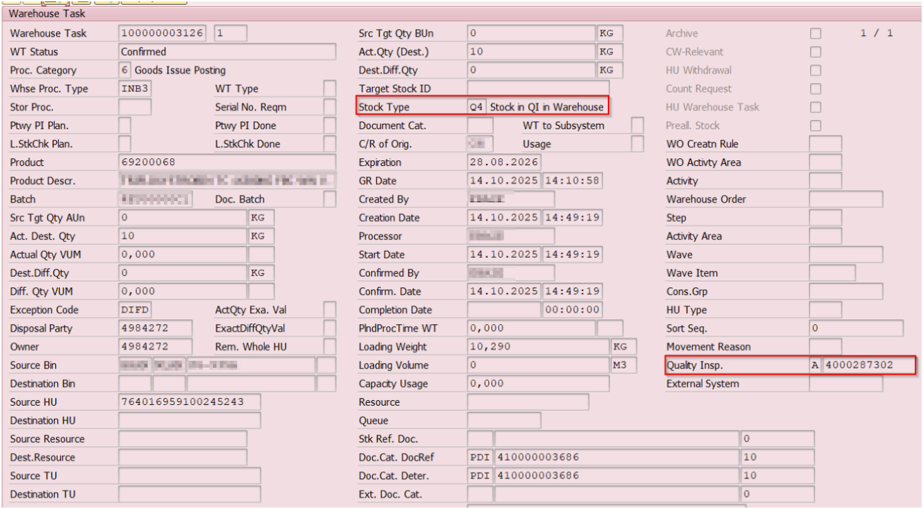This screenshot has width=923, height=508.
Task: Select the Disposal Party field
Action: (x=153, y=328)
